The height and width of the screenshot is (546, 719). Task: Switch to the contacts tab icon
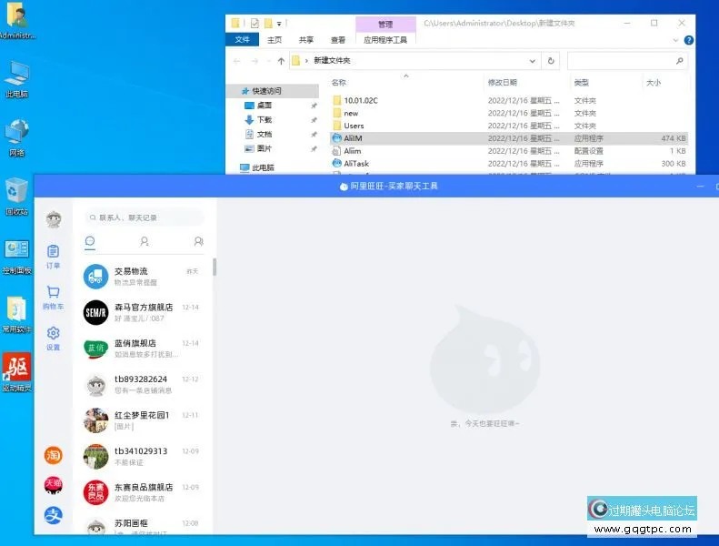click(144, 241)
